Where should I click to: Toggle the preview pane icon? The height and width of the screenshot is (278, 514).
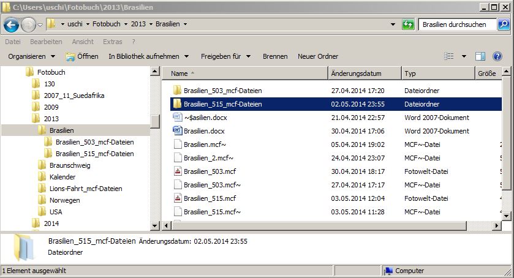pos(480,56)
